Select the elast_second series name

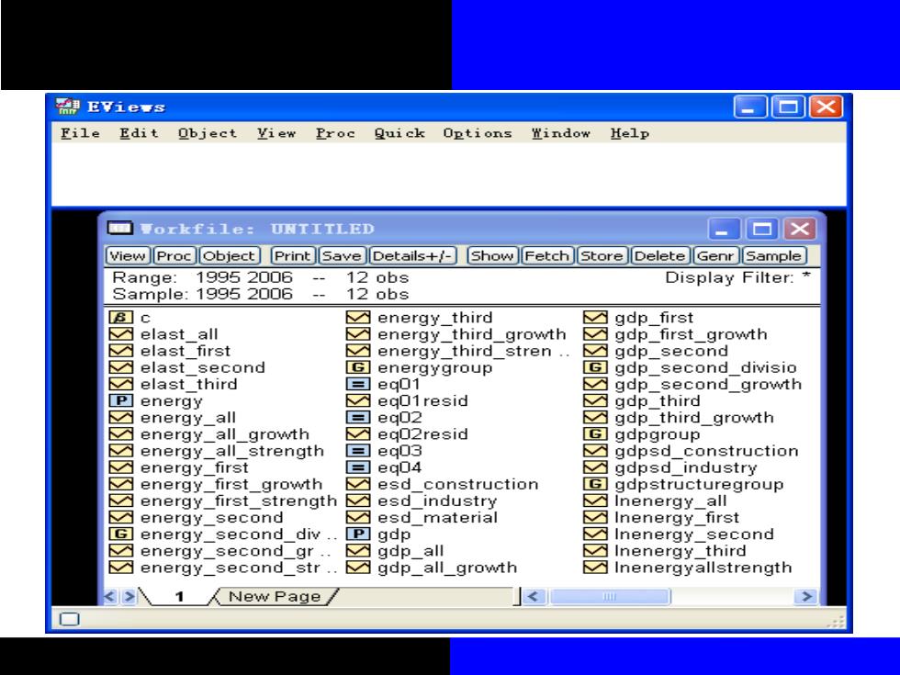click(x=203, y=367)
